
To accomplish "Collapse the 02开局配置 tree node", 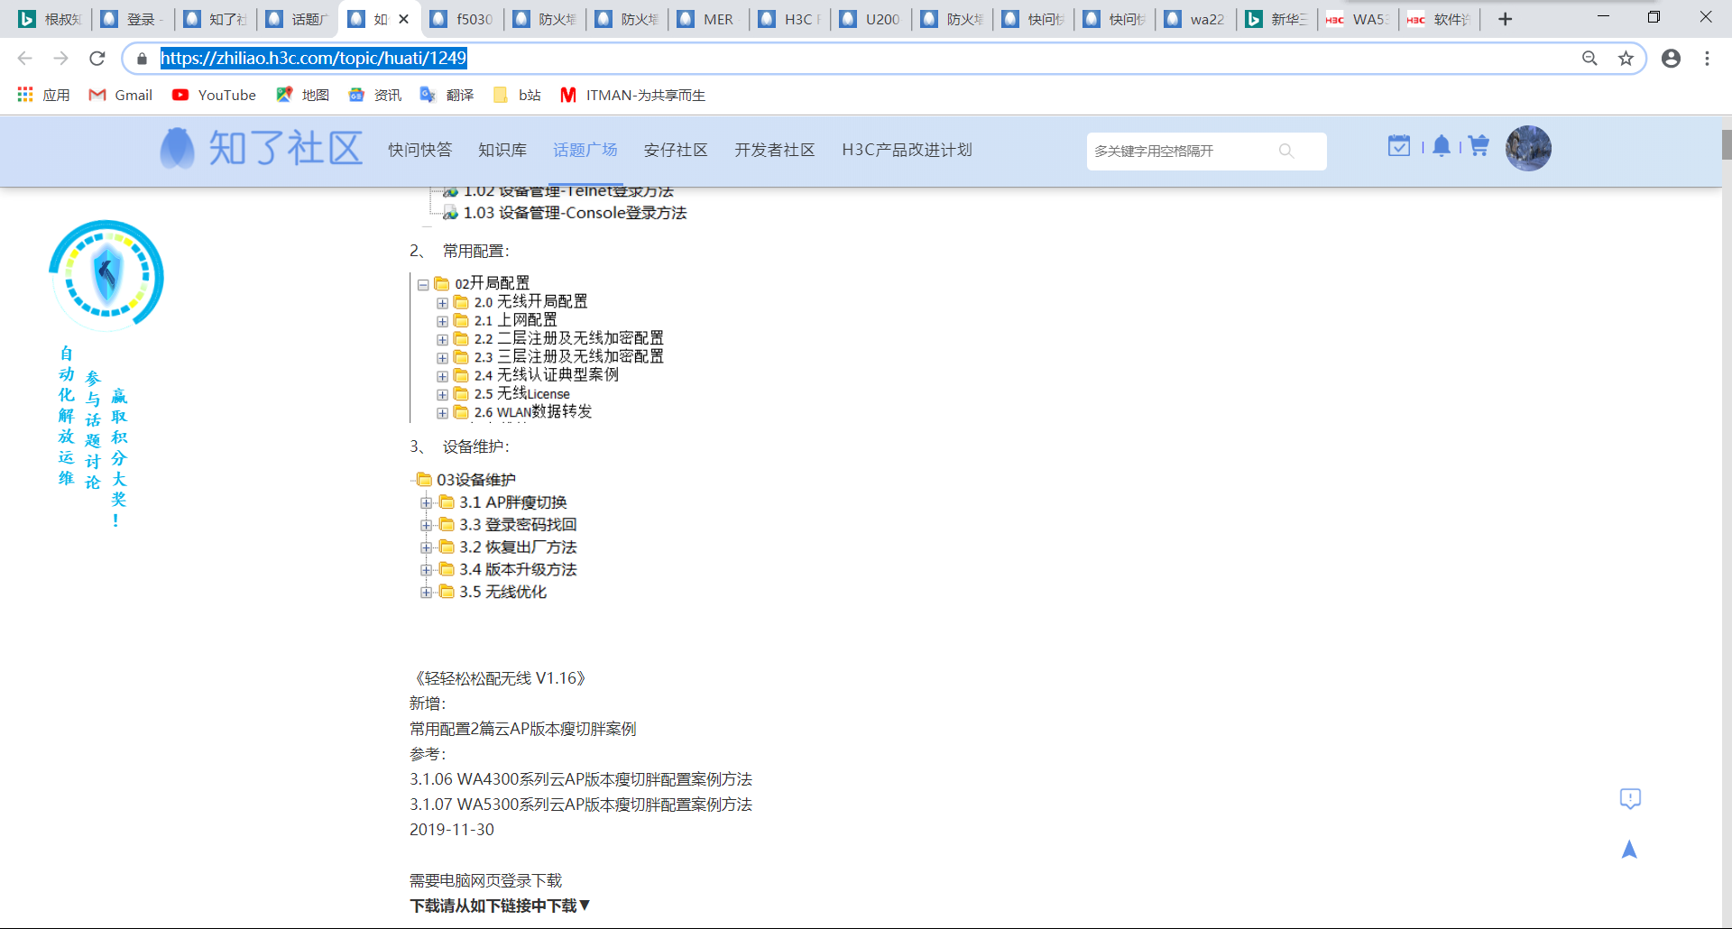I will (423, 284).
